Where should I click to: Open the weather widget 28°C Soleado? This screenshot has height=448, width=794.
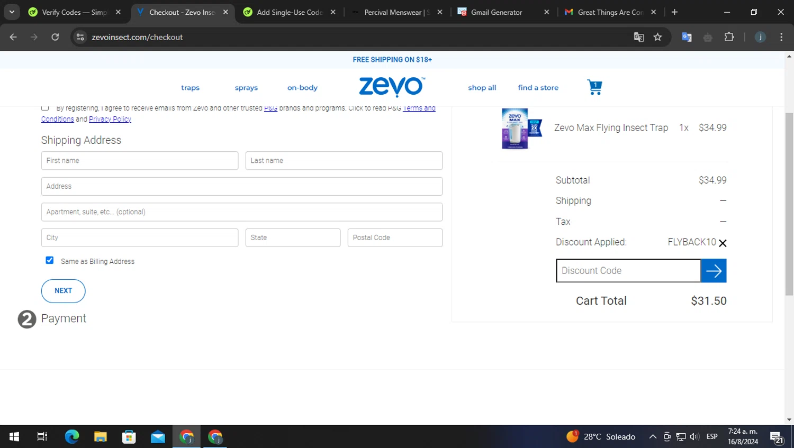601,436
